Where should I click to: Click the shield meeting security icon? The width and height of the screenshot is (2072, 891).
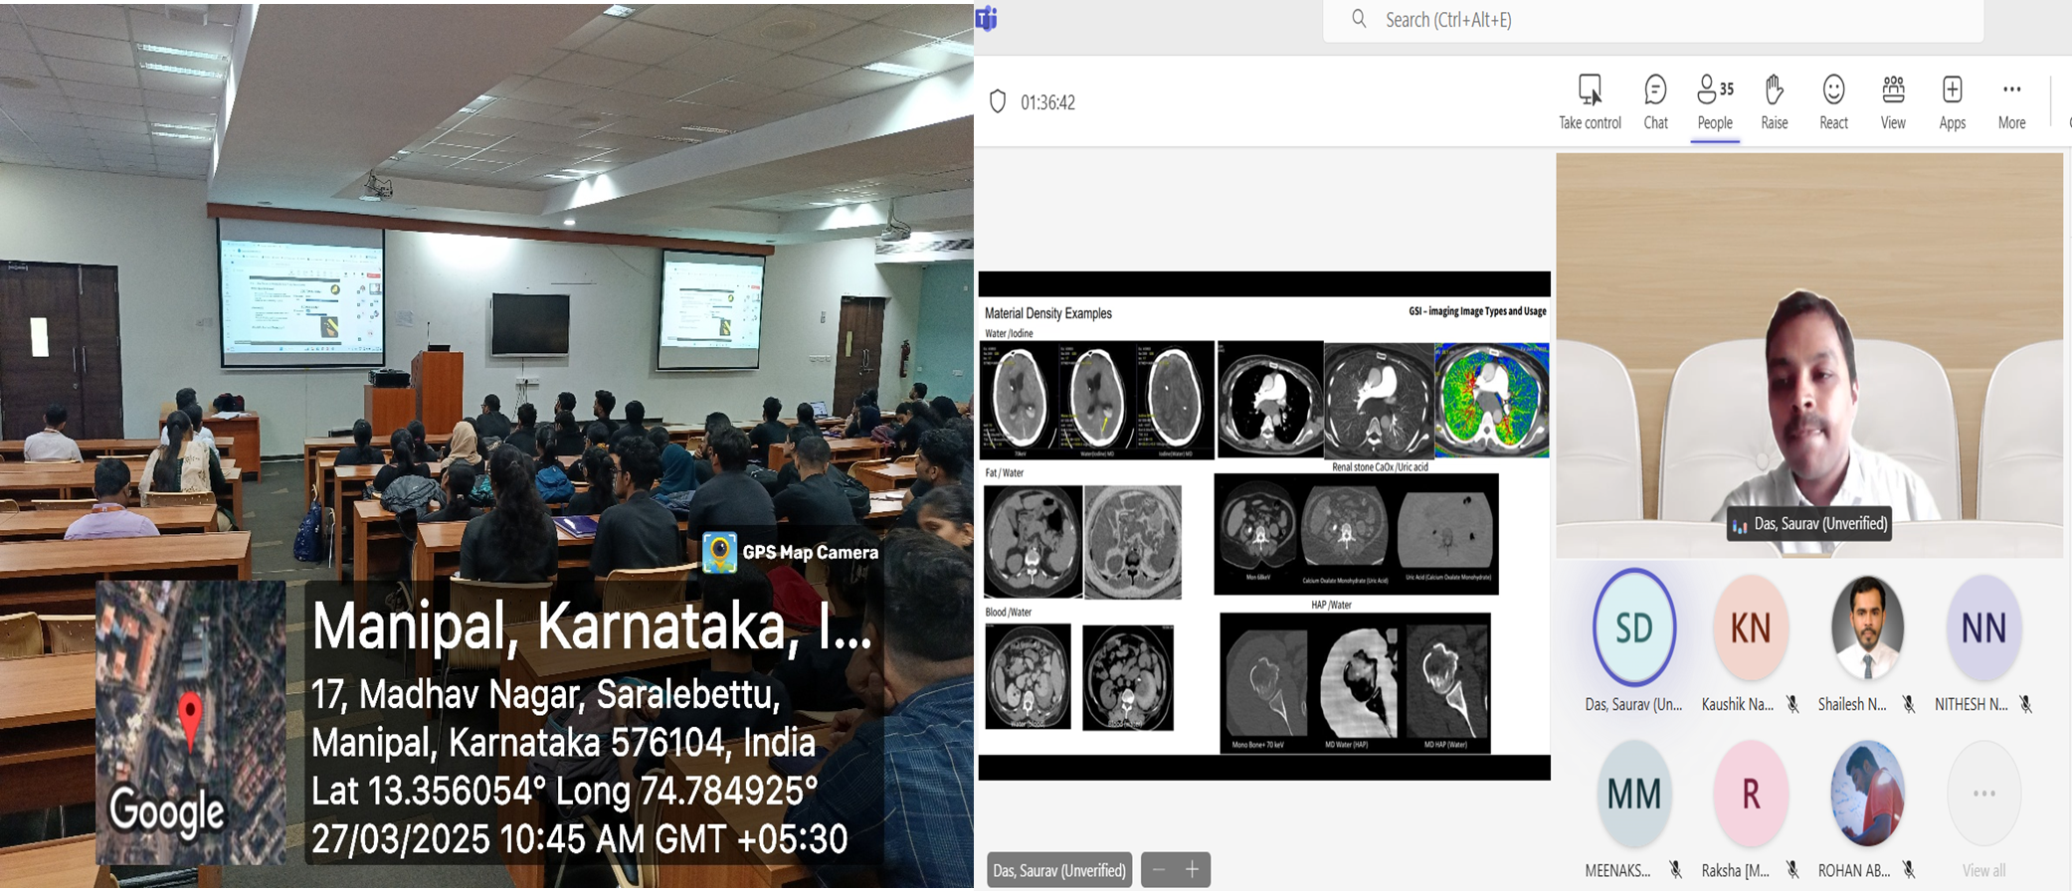pos(998,101)
